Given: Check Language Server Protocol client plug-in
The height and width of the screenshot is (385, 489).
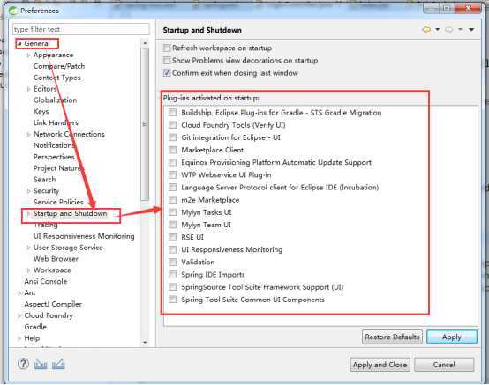Looking at the screenshot, I should coord(172,187).
